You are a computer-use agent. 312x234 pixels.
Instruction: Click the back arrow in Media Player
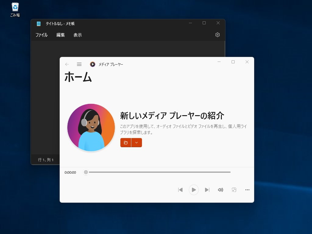click(x=67, y=64)
